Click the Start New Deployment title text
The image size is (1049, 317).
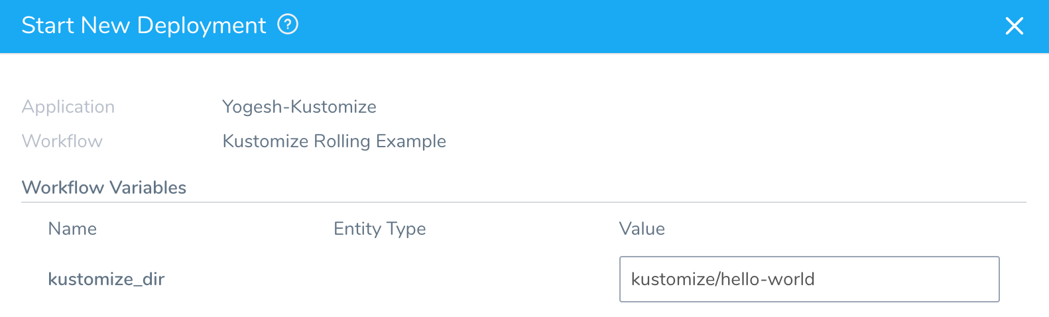(x=144, y=25)
